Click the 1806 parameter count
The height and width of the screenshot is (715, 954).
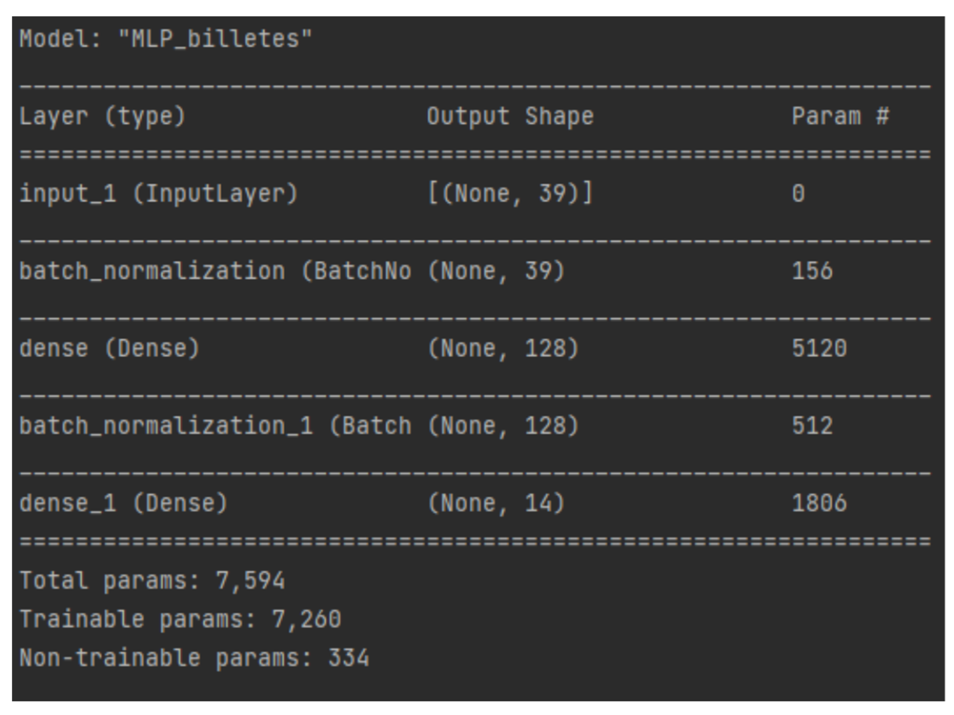(819, 503)
